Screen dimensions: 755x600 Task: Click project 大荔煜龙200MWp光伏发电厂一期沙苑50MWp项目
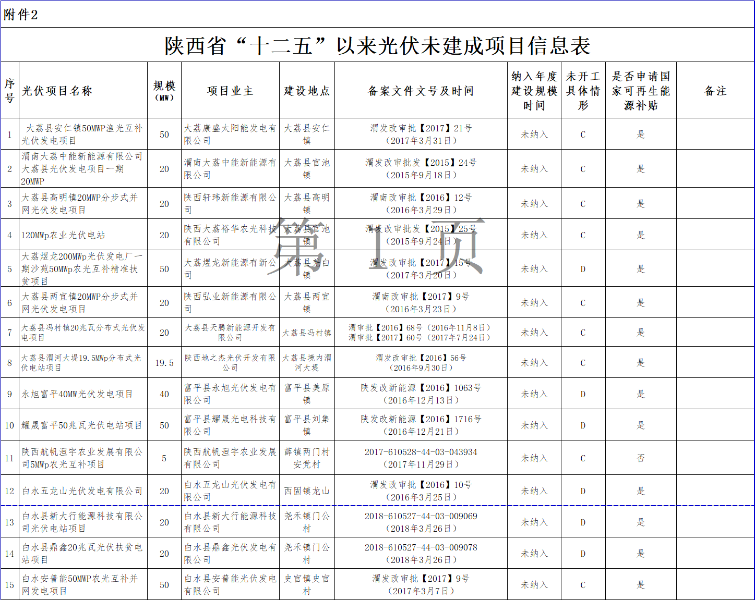pyautogui.click(x=82, y=268)
